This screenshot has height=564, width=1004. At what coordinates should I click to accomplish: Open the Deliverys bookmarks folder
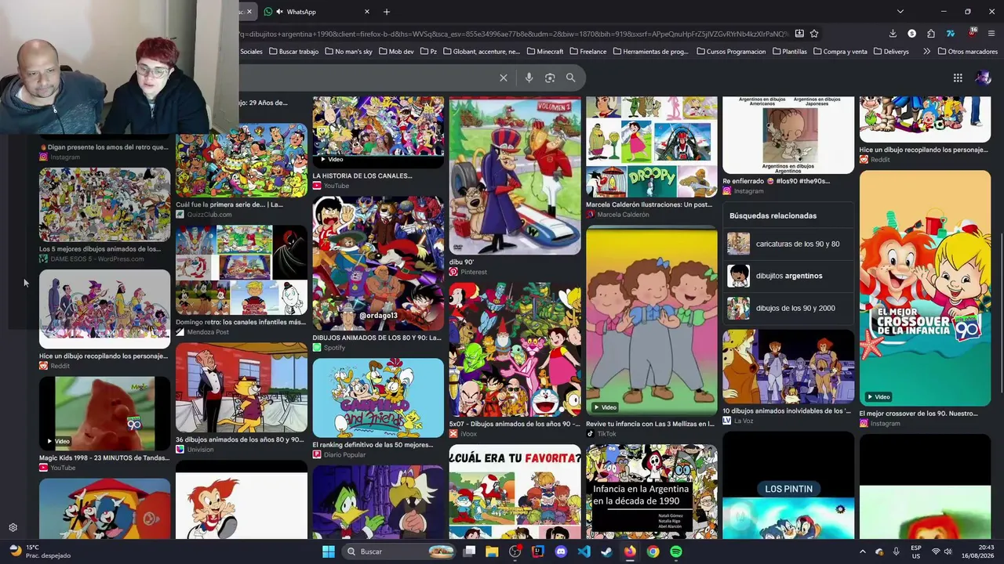[890, 52]
